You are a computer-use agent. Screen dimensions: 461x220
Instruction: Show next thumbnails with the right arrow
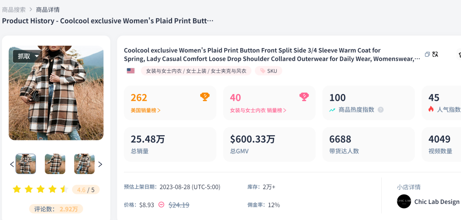coord(100,164)
